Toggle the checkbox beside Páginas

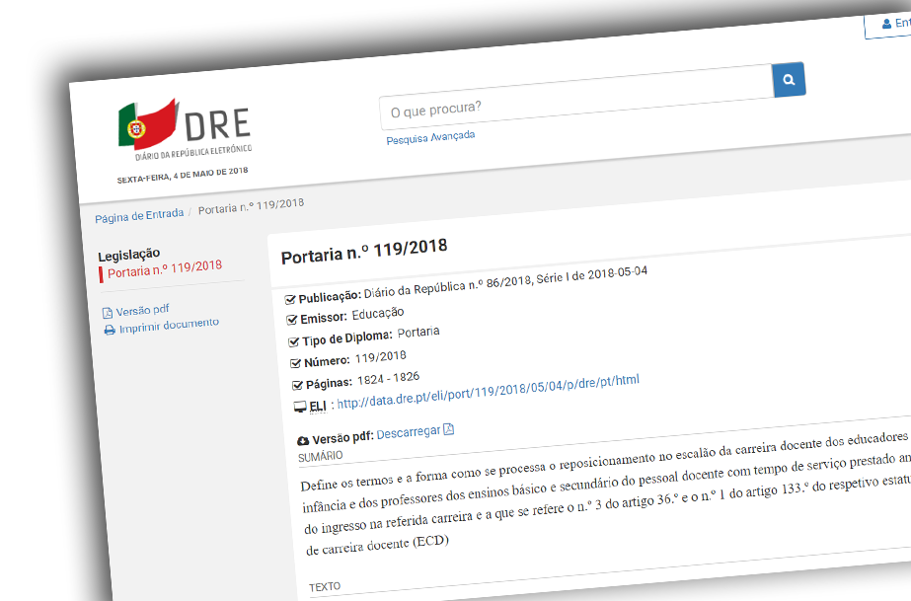coord(298,385)
